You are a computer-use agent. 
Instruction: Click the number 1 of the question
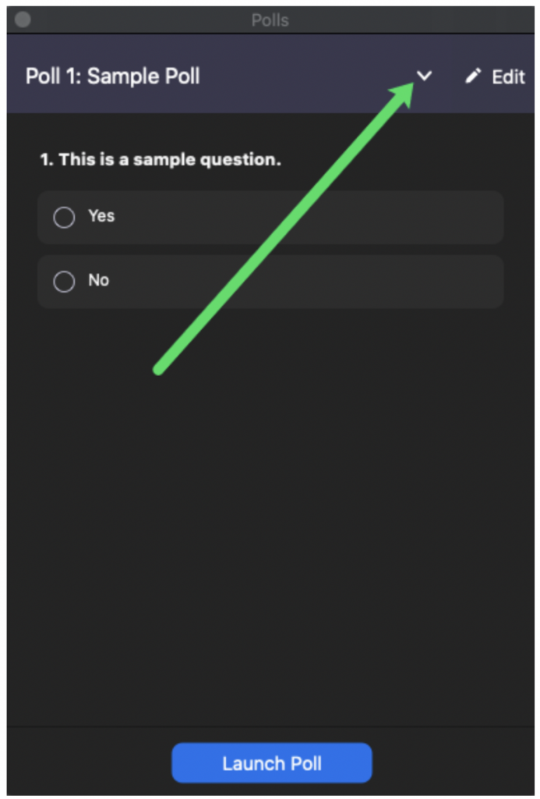point(44,160)
